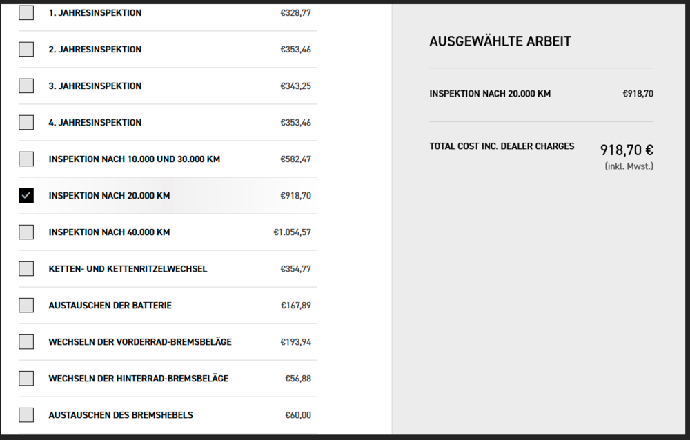Viewport: 690px width, 440px height.
Task: Select Ketten- und Kettenritzelwechsel checkbox
Action: pos(26,268)
